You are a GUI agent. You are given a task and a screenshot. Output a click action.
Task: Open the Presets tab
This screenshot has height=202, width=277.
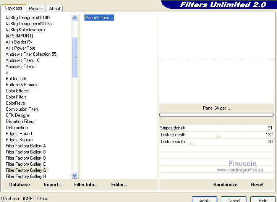click(36, 9)
